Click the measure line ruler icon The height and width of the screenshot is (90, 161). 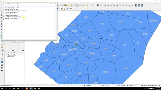click(x=80, y=5)
